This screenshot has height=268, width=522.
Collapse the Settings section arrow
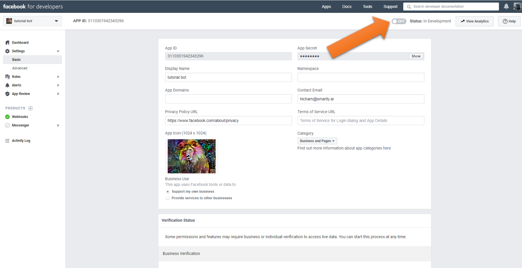coord(58,51)
